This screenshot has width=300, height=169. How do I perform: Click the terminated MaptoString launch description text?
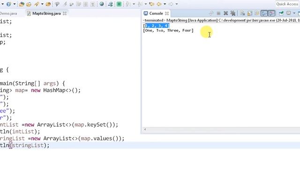221,20
